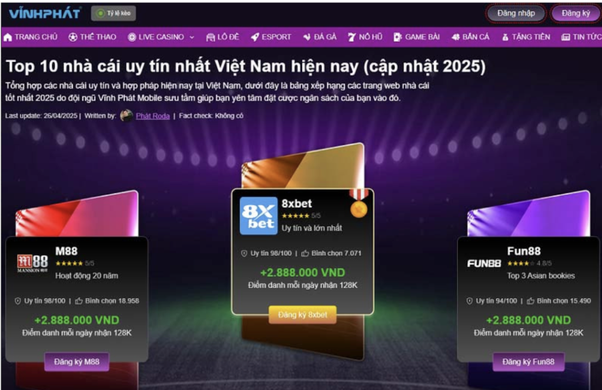Click the TẶNG TIỀN gift icon
The height and width of the screenshot is (390, 602).
(x=505, y=37)
